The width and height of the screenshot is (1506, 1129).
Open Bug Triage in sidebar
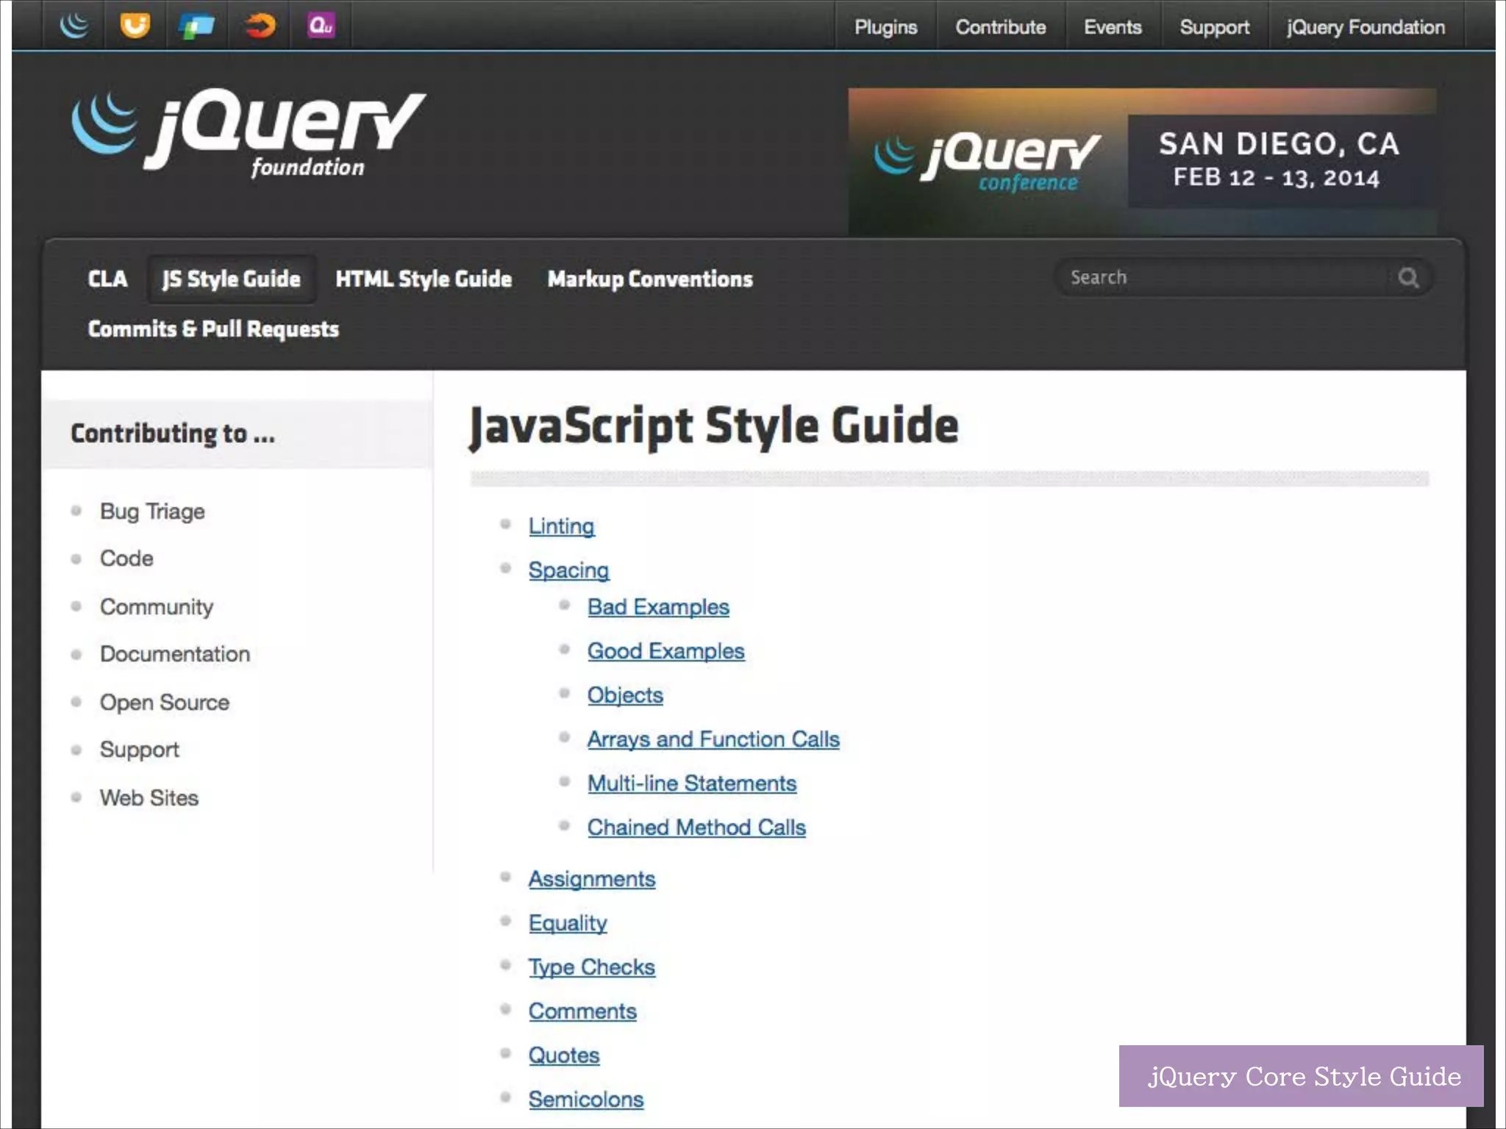tap(152, 512)
